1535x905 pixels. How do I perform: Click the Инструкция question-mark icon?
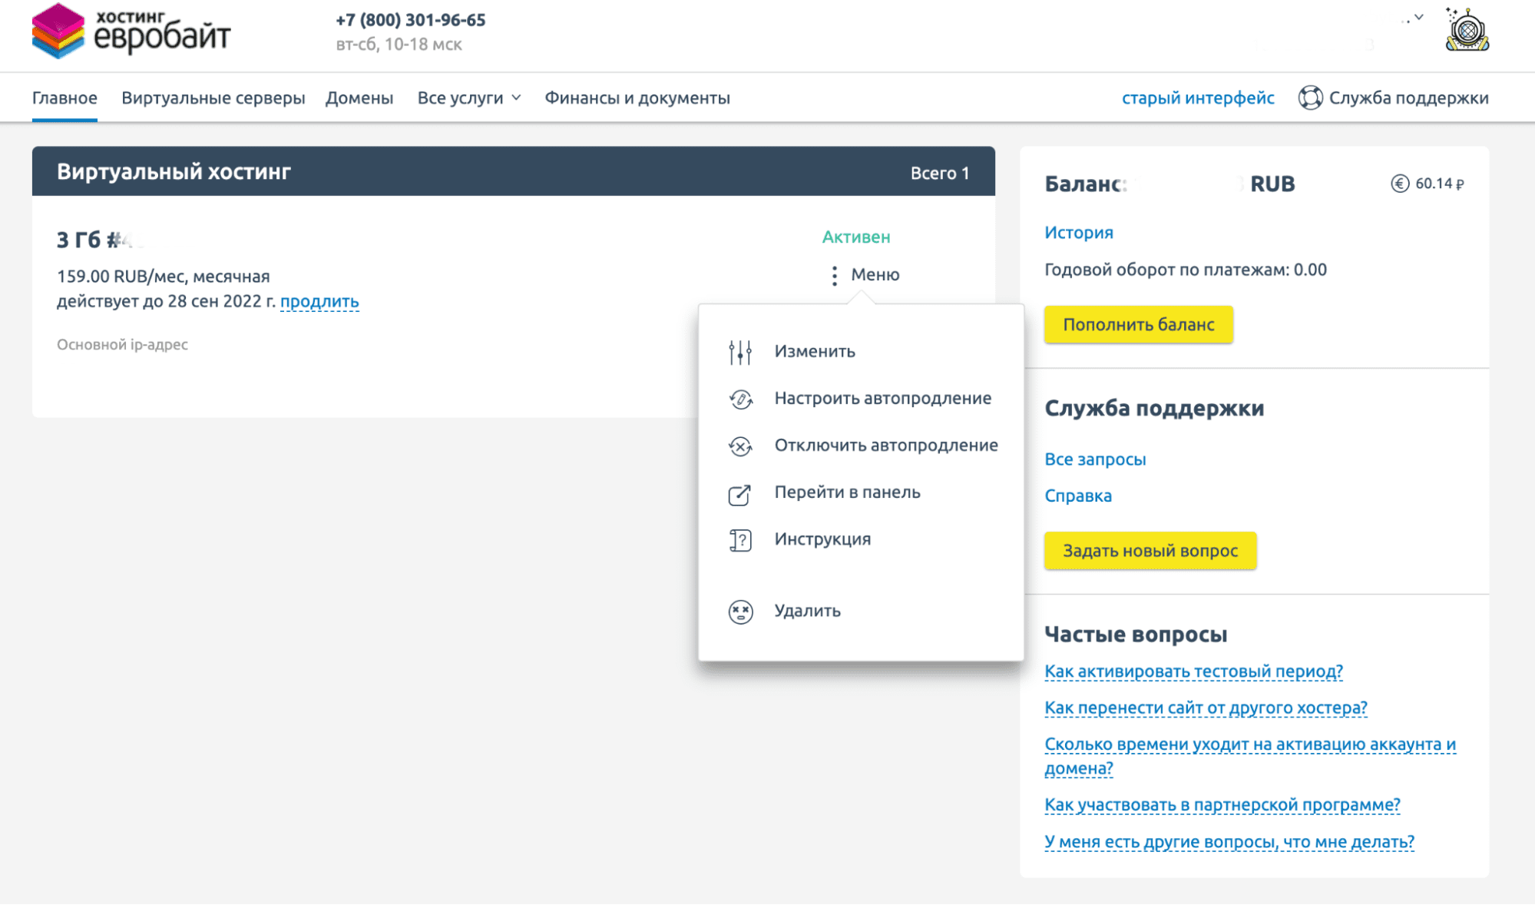click(x=740, y=540)
